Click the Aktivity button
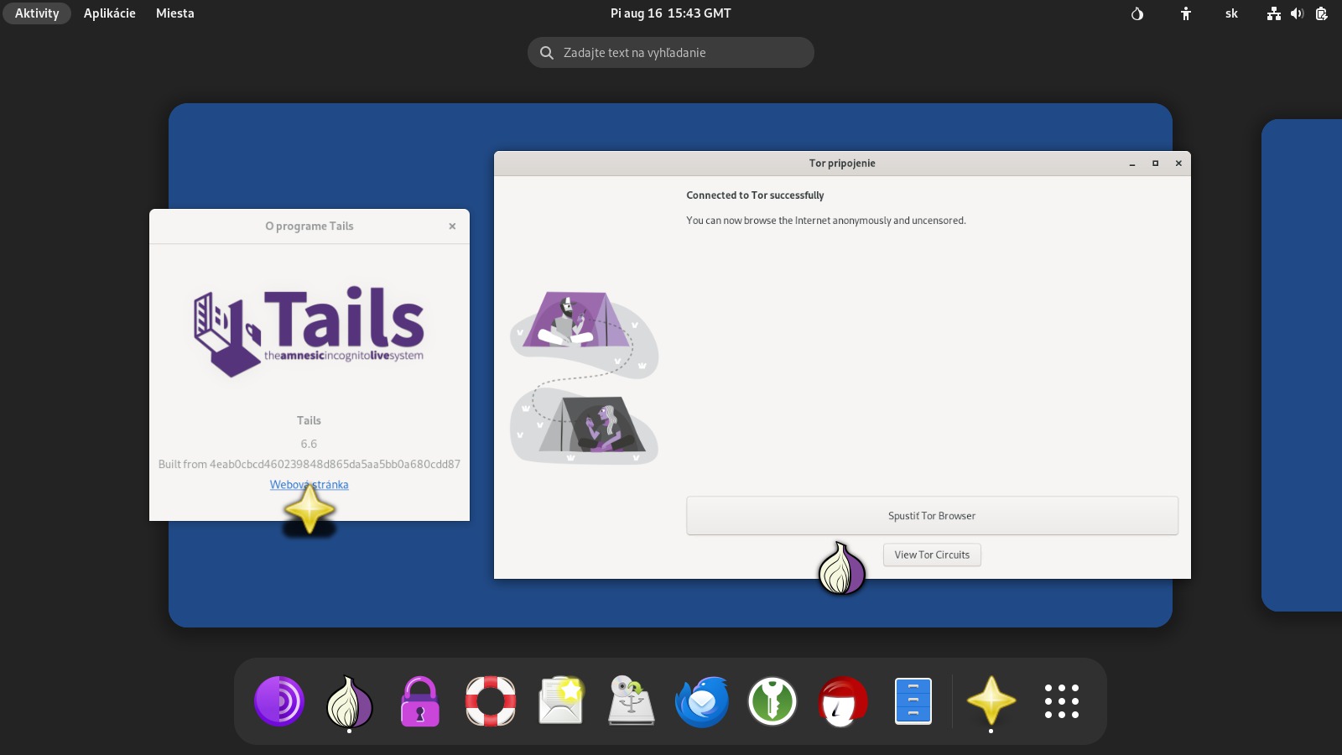 coord(37,13)
